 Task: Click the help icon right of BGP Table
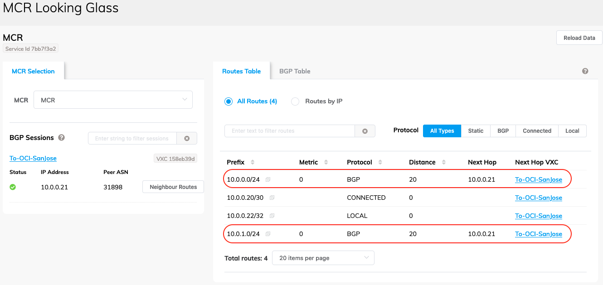click(x=585, y=71)
